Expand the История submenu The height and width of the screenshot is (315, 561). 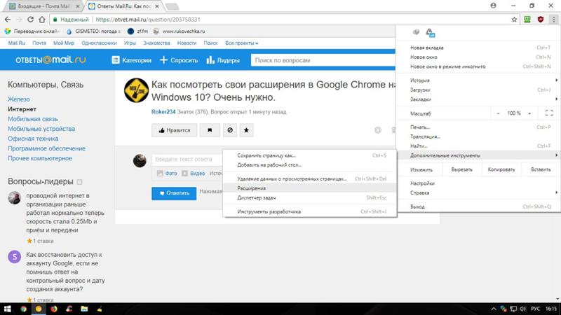[x=478, y=80]
